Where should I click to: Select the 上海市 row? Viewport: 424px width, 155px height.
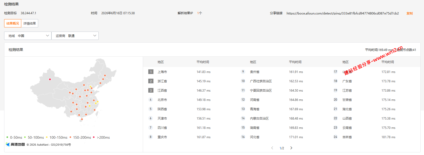(189, 72)
